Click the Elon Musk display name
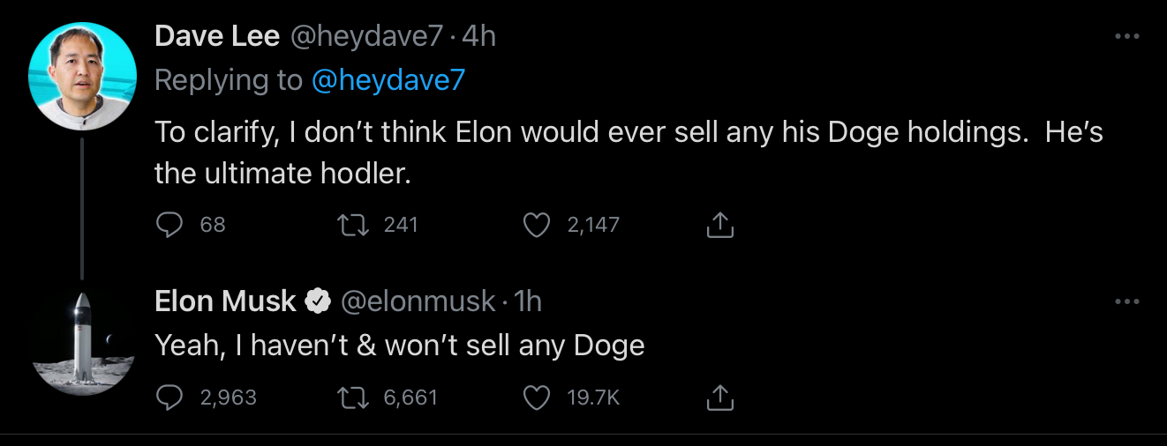 [225, 301]
